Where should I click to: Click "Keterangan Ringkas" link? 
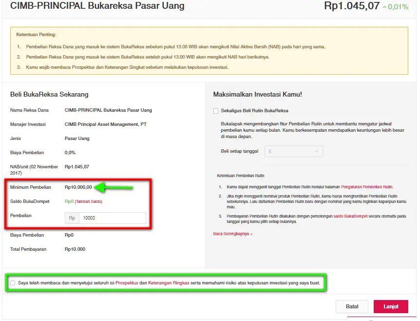point(168,282)
